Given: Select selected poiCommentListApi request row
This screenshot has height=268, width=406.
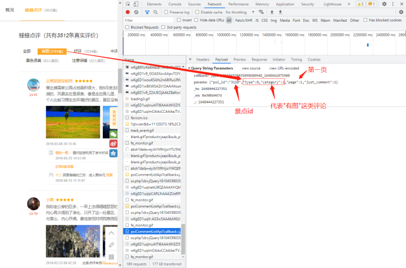Looking at the screenshot, I should (153, 232).
